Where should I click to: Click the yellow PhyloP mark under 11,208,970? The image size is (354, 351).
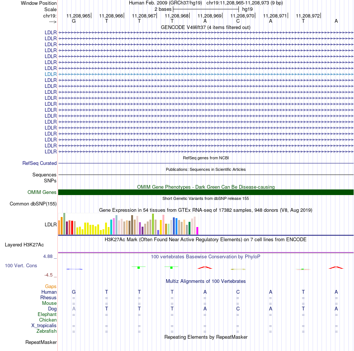click(238, 269)
